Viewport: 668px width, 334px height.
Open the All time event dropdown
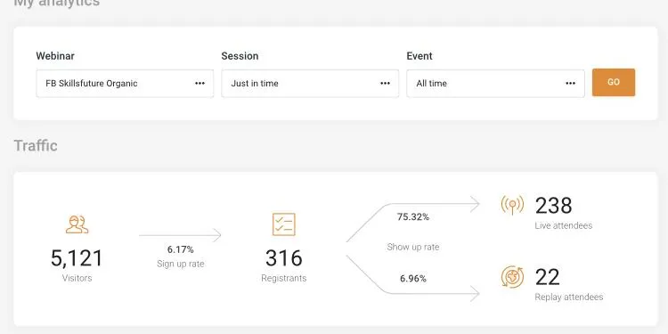click(495, 84)
